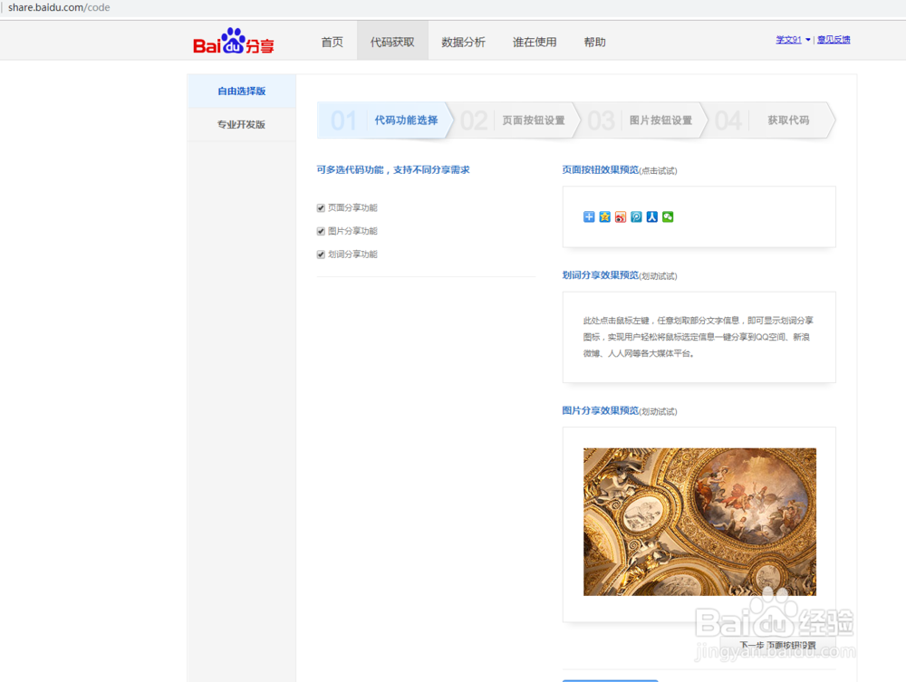
Task: Click the Baidu 分享 logo
Action: pos(233,40)
